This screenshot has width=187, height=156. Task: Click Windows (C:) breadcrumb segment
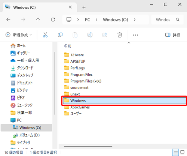pos(116,19)
